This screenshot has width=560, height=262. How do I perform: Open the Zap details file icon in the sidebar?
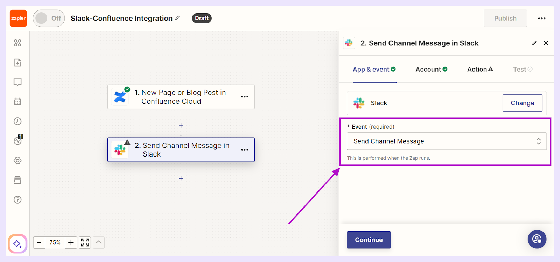click(x=17, y=63)
